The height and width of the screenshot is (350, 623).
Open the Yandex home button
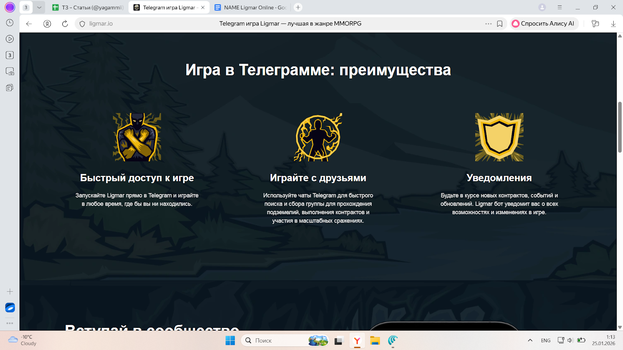(47, 24)
